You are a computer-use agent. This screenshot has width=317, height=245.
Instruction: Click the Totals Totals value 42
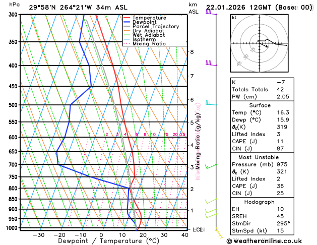[x=280, y=90]
